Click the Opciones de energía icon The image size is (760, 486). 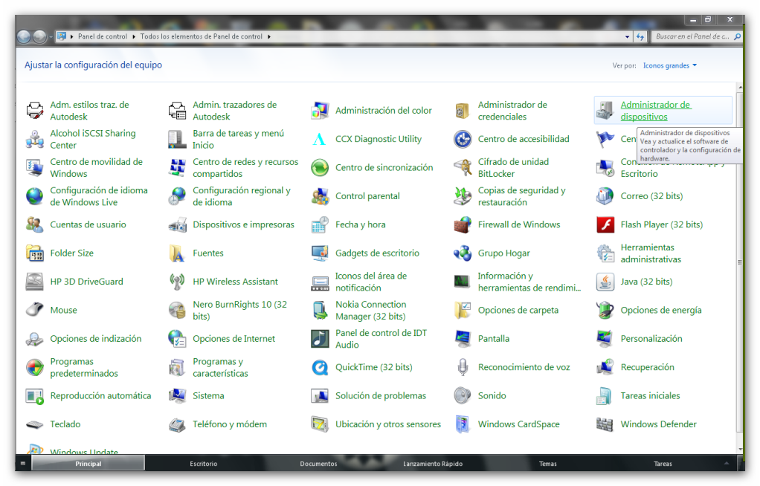(605, 311)
